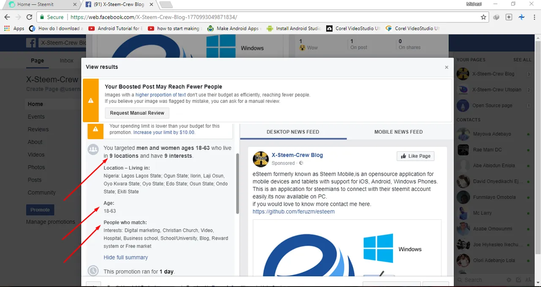Viewport: 541px width, 287px height.
Task: Open the Page tab
Action: (37, 61)
